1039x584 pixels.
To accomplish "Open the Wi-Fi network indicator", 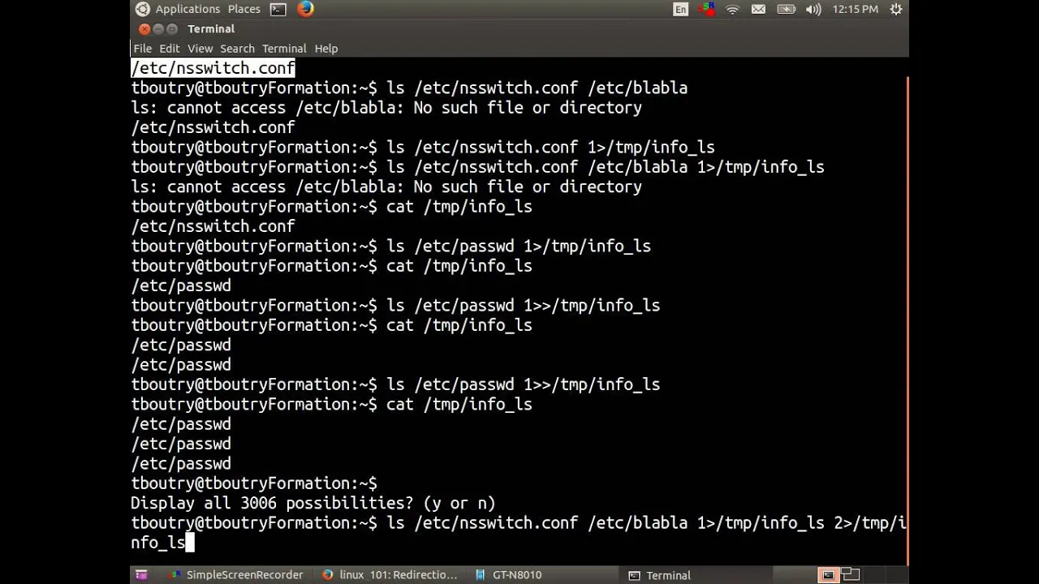I will (733, 9).
